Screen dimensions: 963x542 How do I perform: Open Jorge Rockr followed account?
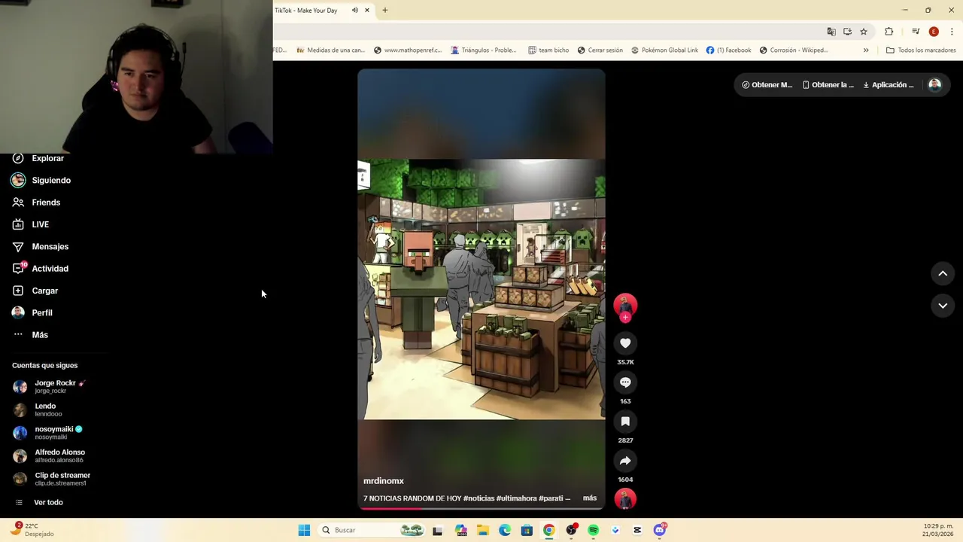coord(50,387)
